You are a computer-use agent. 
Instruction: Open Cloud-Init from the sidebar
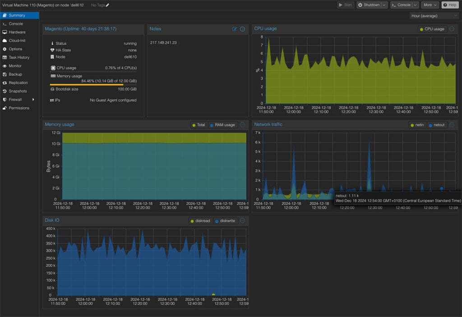click(x=17, y=41)
